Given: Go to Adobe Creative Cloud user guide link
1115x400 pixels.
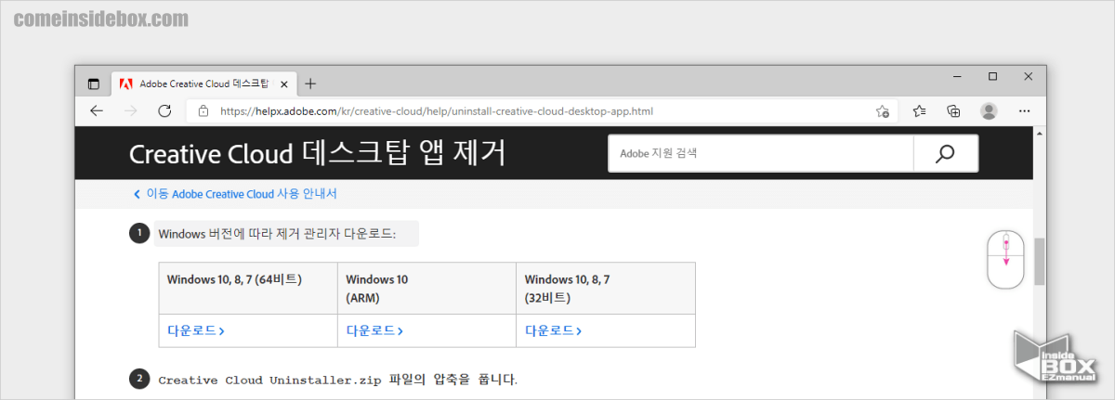Looking at the screenshot, I should pyautogui.click(x=235, y=194).
